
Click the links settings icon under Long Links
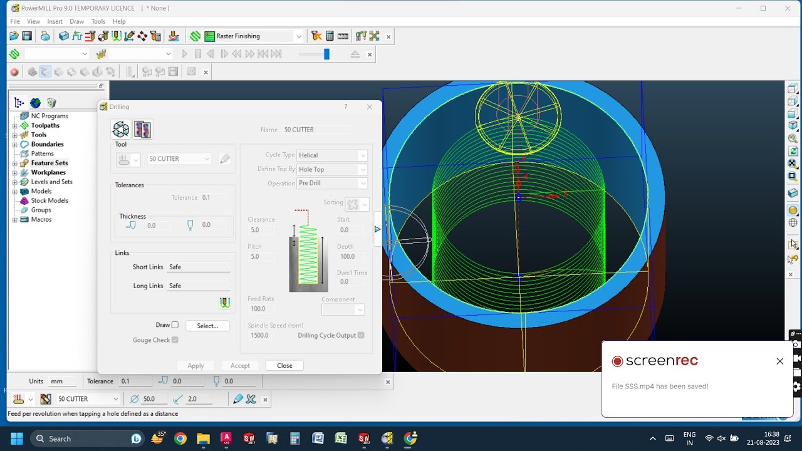click(x=225, y=303)
